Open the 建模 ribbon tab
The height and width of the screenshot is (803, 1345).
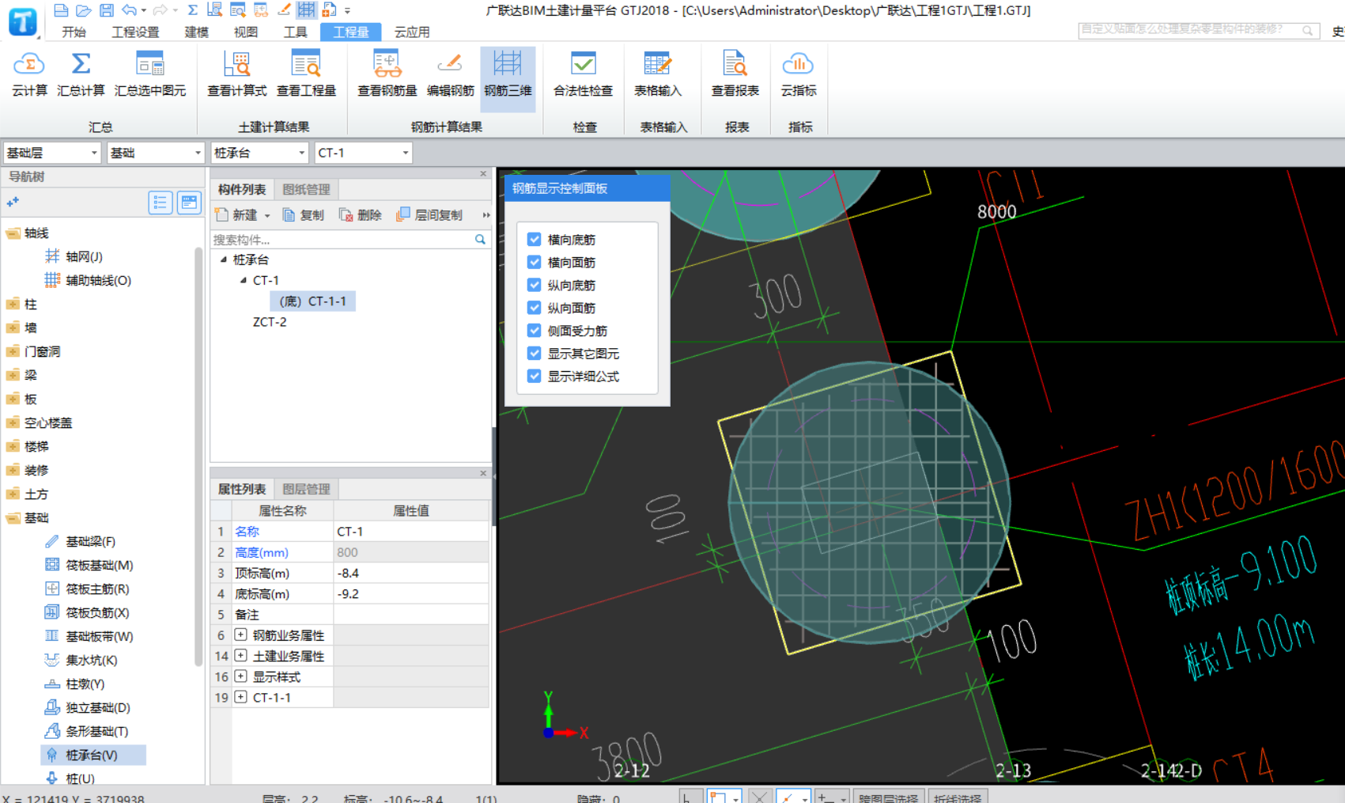tap(196, 32)
